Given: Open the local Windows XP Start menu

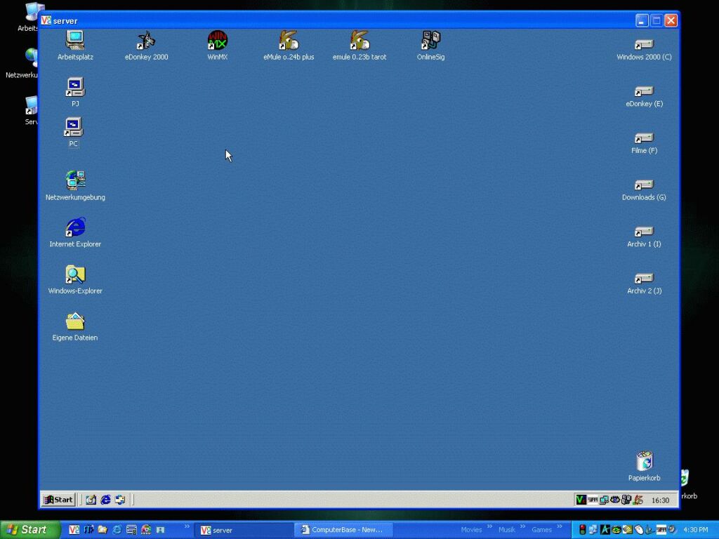Looking at the screenshot, I should [x=30, y=530].
